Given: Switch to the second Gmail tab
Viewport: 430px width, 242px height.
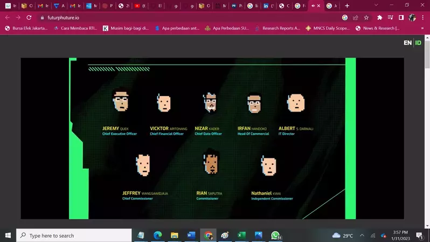Looking at the screenshot, I should [x=75, y=6].
